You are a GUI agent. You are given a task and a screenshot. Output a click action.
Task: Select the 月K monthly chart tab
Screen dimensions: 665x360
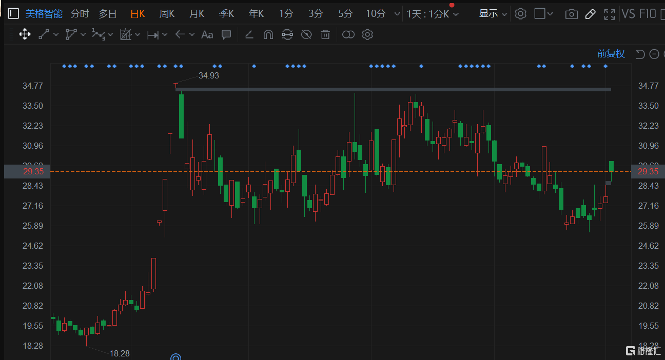coord(197,14)
